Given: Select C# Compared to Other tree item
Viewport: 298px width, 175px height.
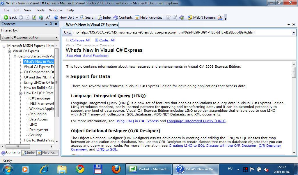Looking at the screenshot, I should [39, 72].
